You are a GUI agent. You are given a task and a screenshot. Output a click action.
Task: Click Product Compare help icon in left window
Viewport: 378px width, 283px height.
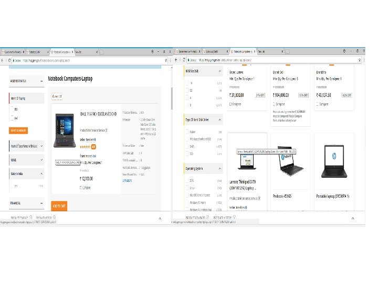30,217
